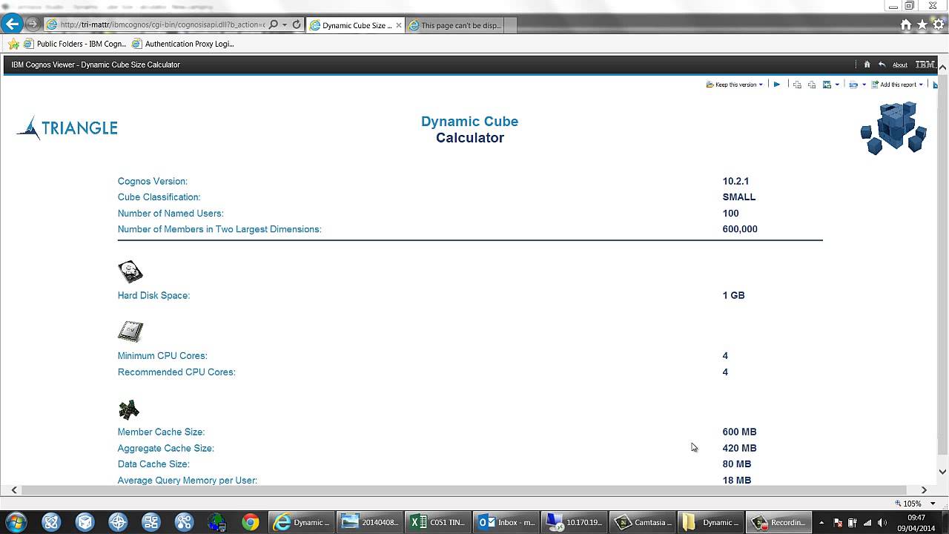Open a new blank browser tab
This screenshot has width=949, height=534.
511,25
